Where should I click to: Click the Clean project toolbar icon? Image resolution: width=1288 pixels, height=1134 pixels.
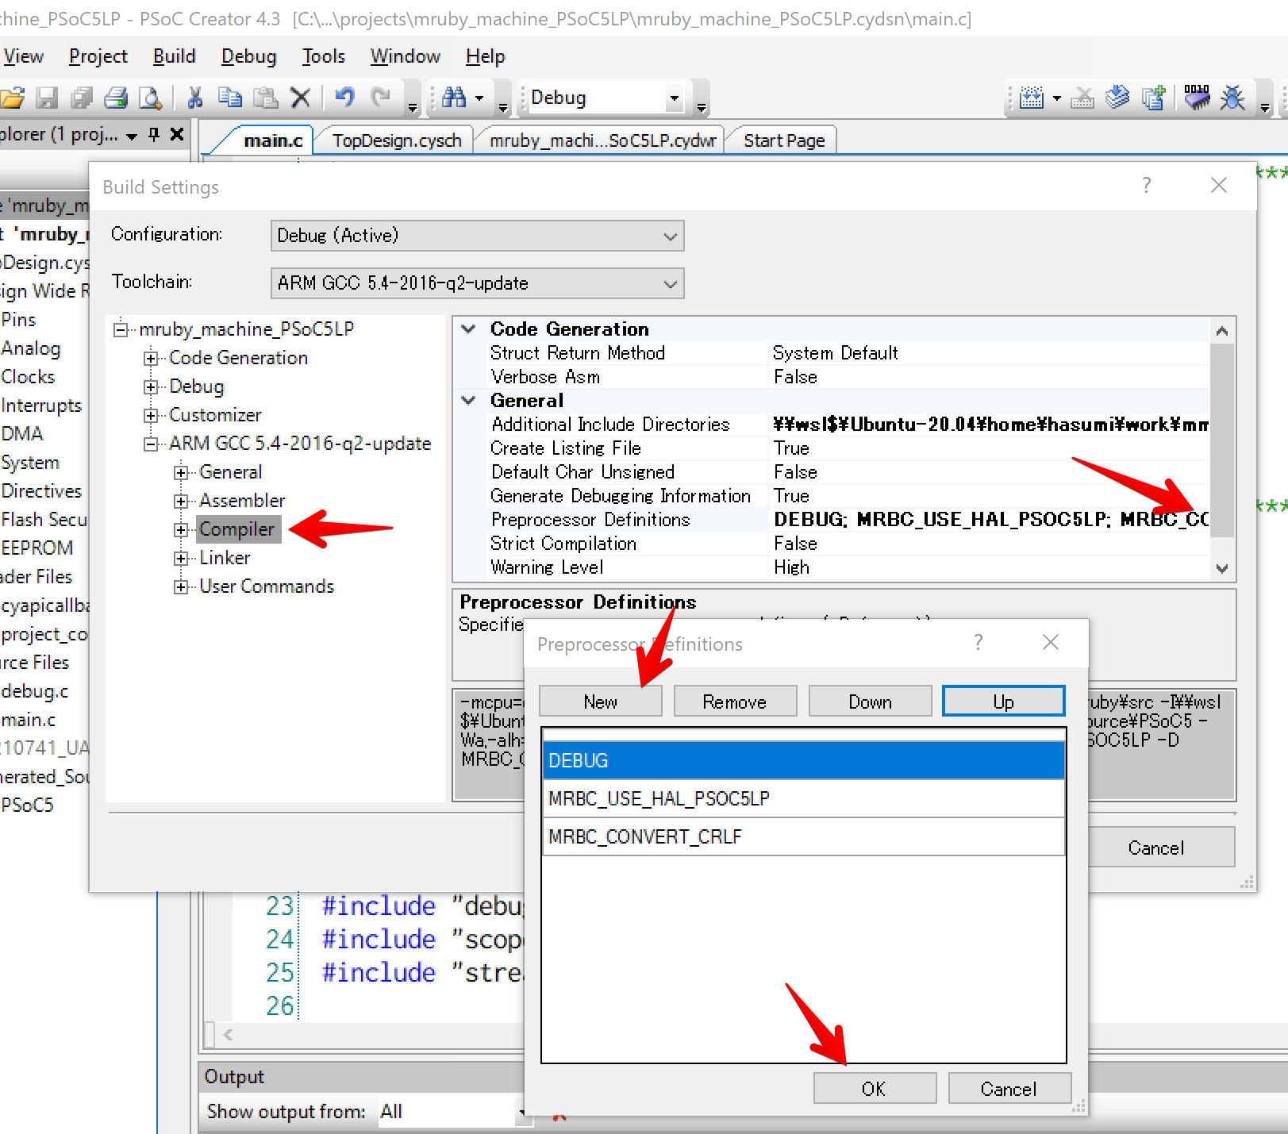pyautogui.click(x=1082, y=98)
